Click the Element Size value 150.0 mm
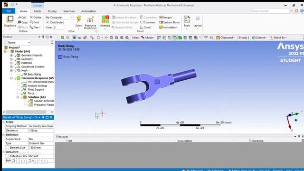The image size is (304, 171). coord(41,148)
